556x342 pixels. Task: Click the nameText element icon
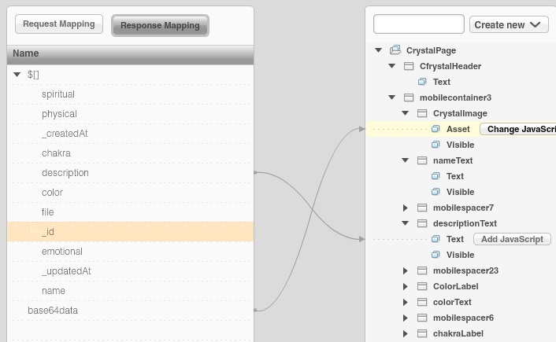[x=422, y=160]
